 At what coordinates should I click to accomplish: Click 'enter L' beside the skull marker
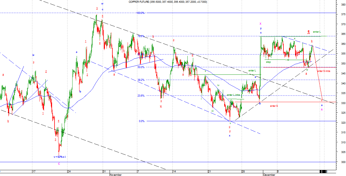pos(317,32)
